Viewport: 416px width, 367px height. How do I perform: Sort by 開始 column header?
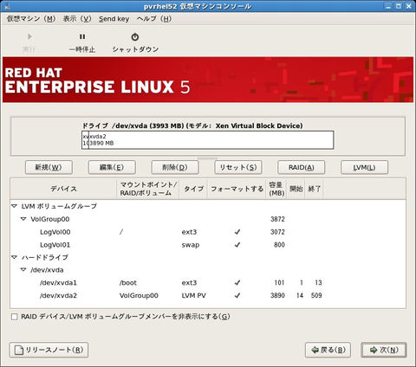pyautogui.click(x=296, y=189)
